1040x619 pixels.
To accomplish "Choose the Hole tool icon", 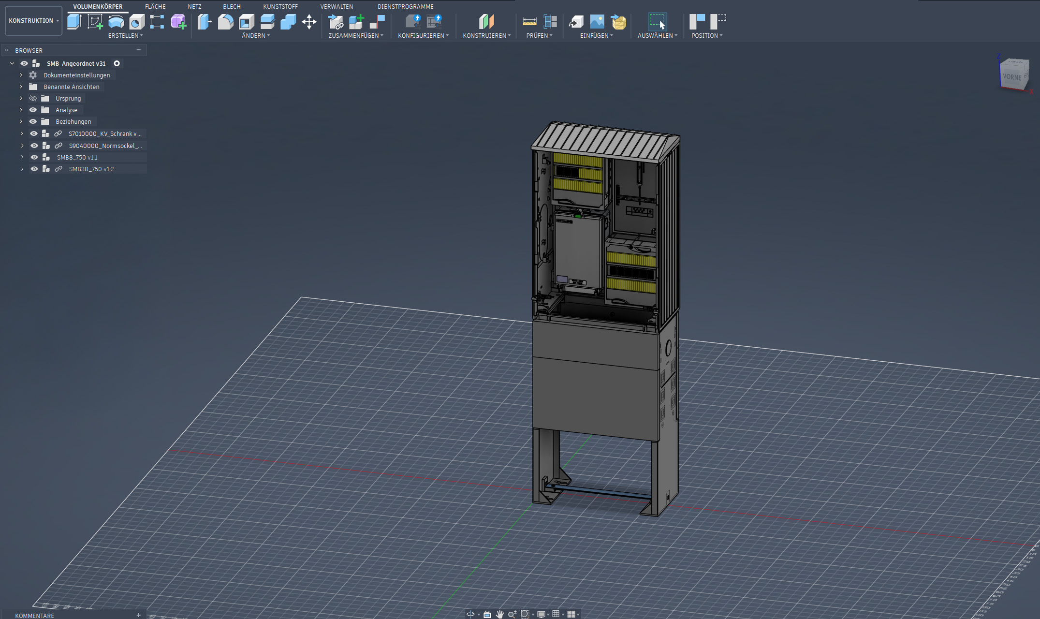I will (x=137, y=22).
